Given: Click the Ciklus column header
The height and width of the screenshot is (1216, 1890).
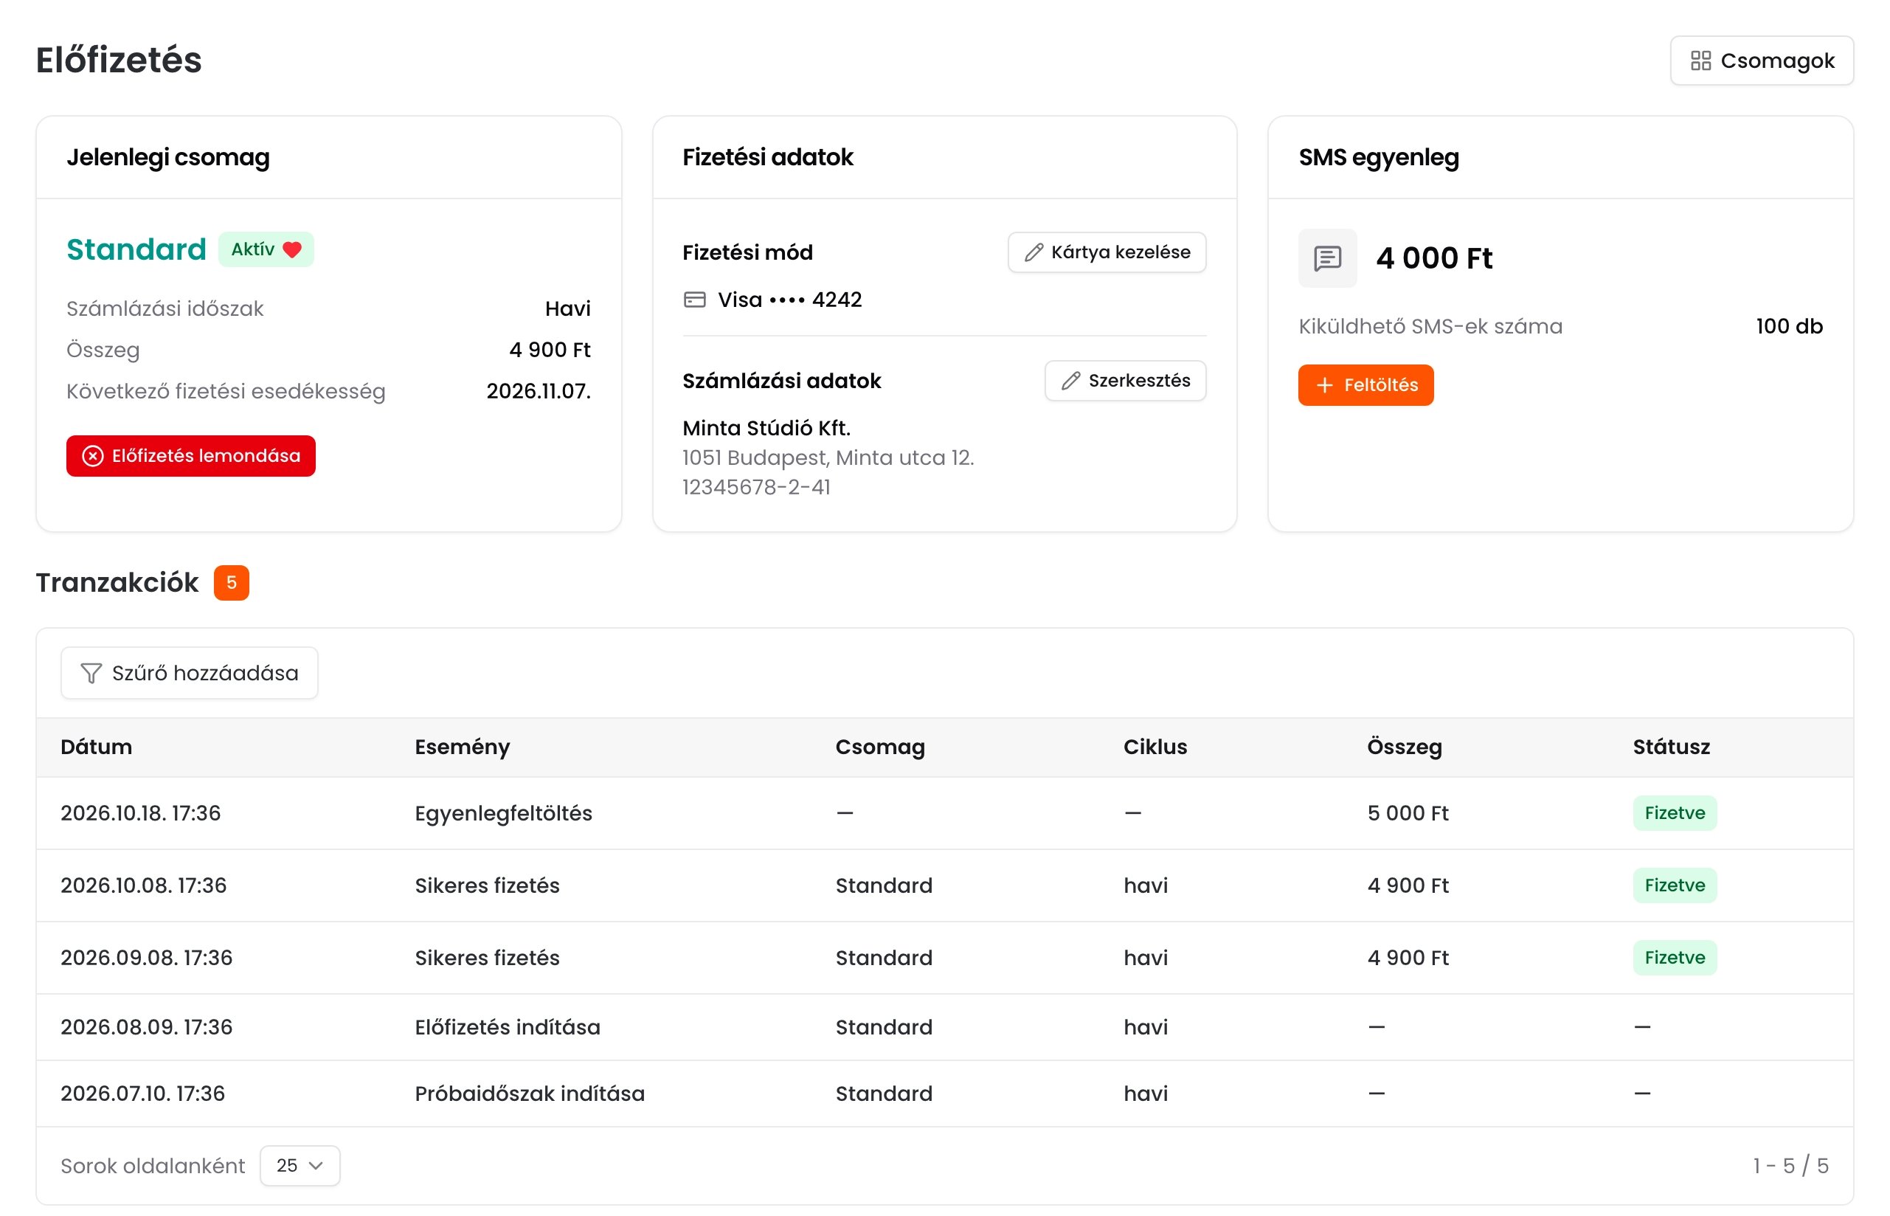Looking at the screenshot, I should pos(1155,747).
